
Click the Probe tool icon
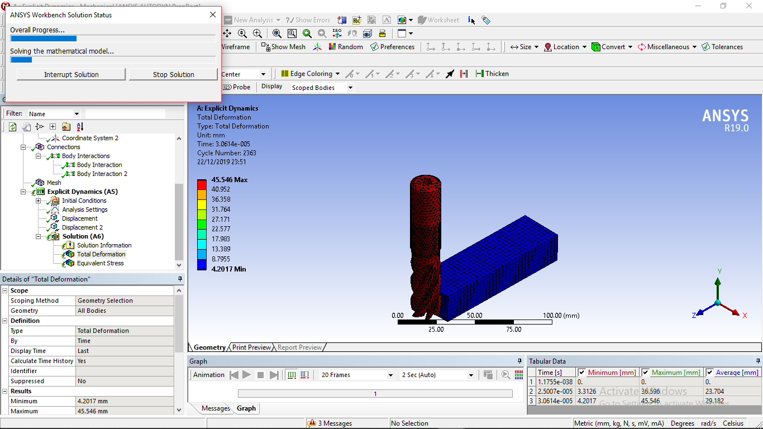tap(227, 87)
